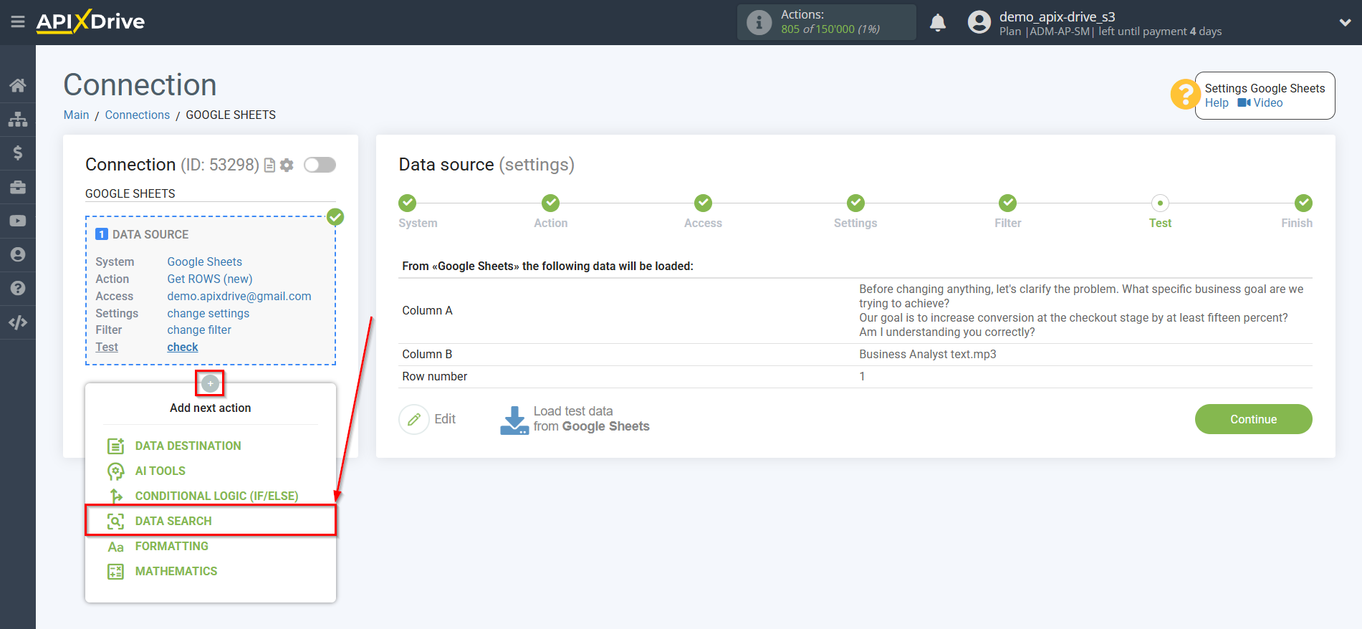Click the Row number label
Viewport: 1362px width, 629px height.
click(434, 377)
